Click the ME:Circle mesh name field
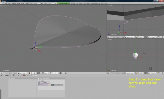This screenshot has height=99, width=164. coord(43,85)
